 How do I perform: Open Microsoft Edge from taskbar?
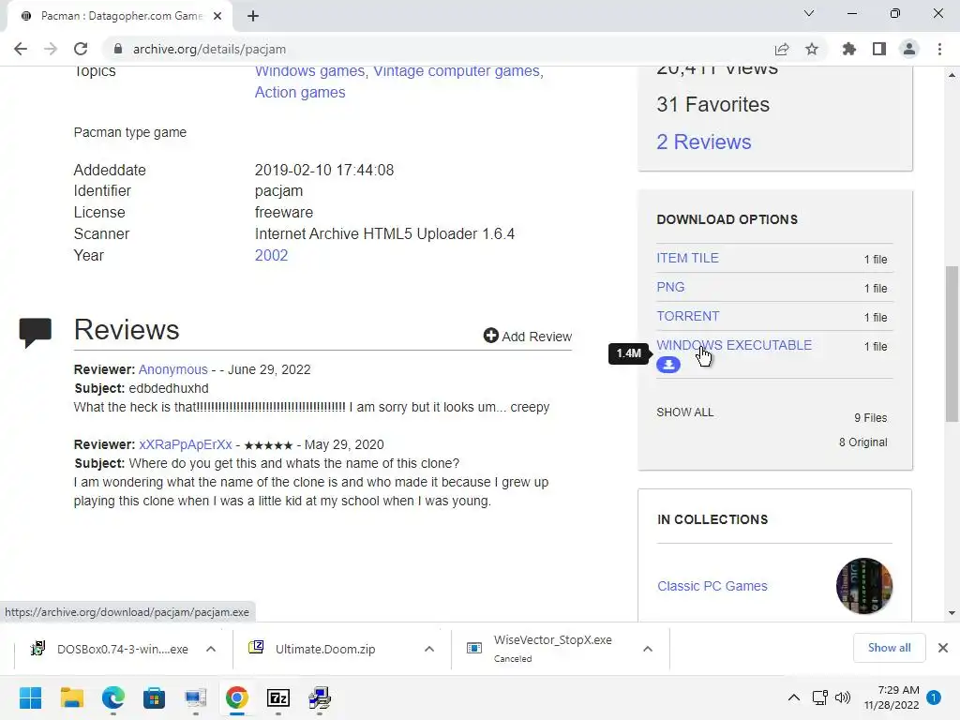tap(113, 697)
